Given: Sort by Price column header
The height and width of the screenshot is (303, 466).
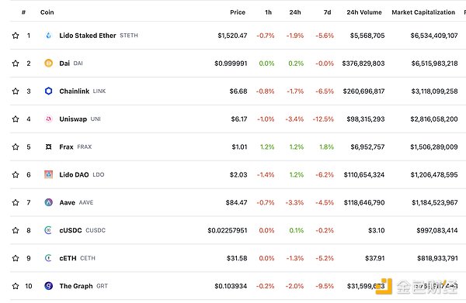Looking at the screenshot, I should point(238,12).
